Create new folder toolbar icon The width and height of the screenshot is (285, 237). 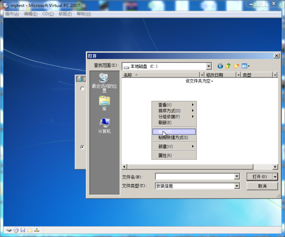point(236,66)
